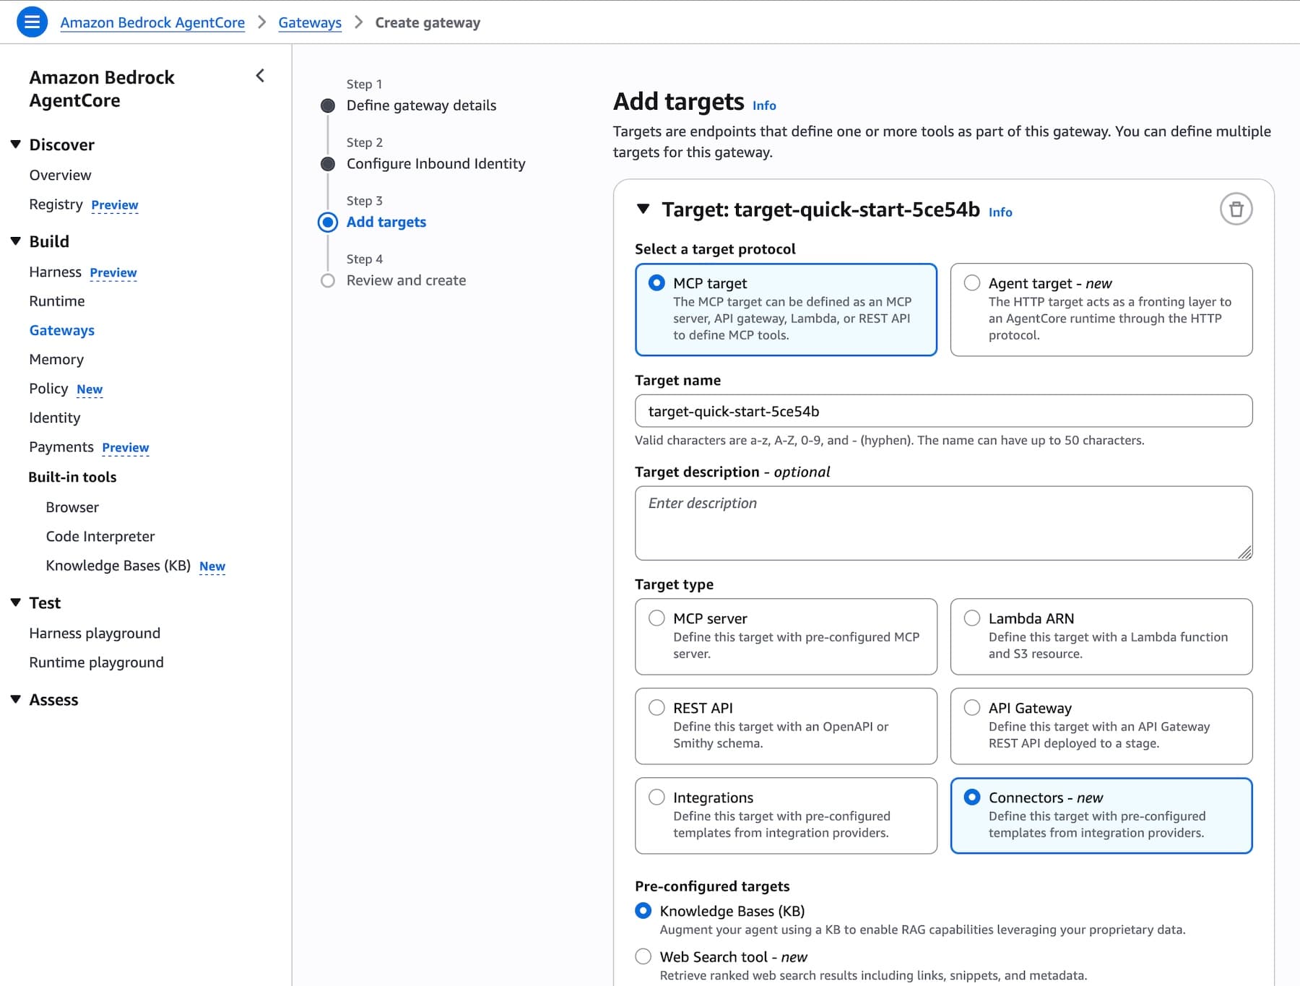Choose Lambda ARN target type
The width and height of the screenshot is (1300, 986).
1101,636
